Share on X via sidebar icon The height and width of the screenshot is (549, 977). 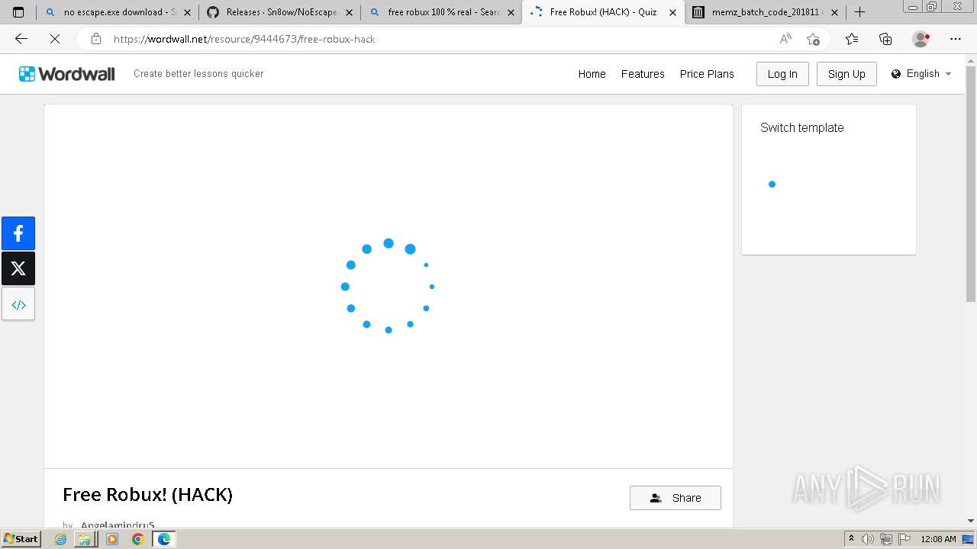[x=18, y=268]
